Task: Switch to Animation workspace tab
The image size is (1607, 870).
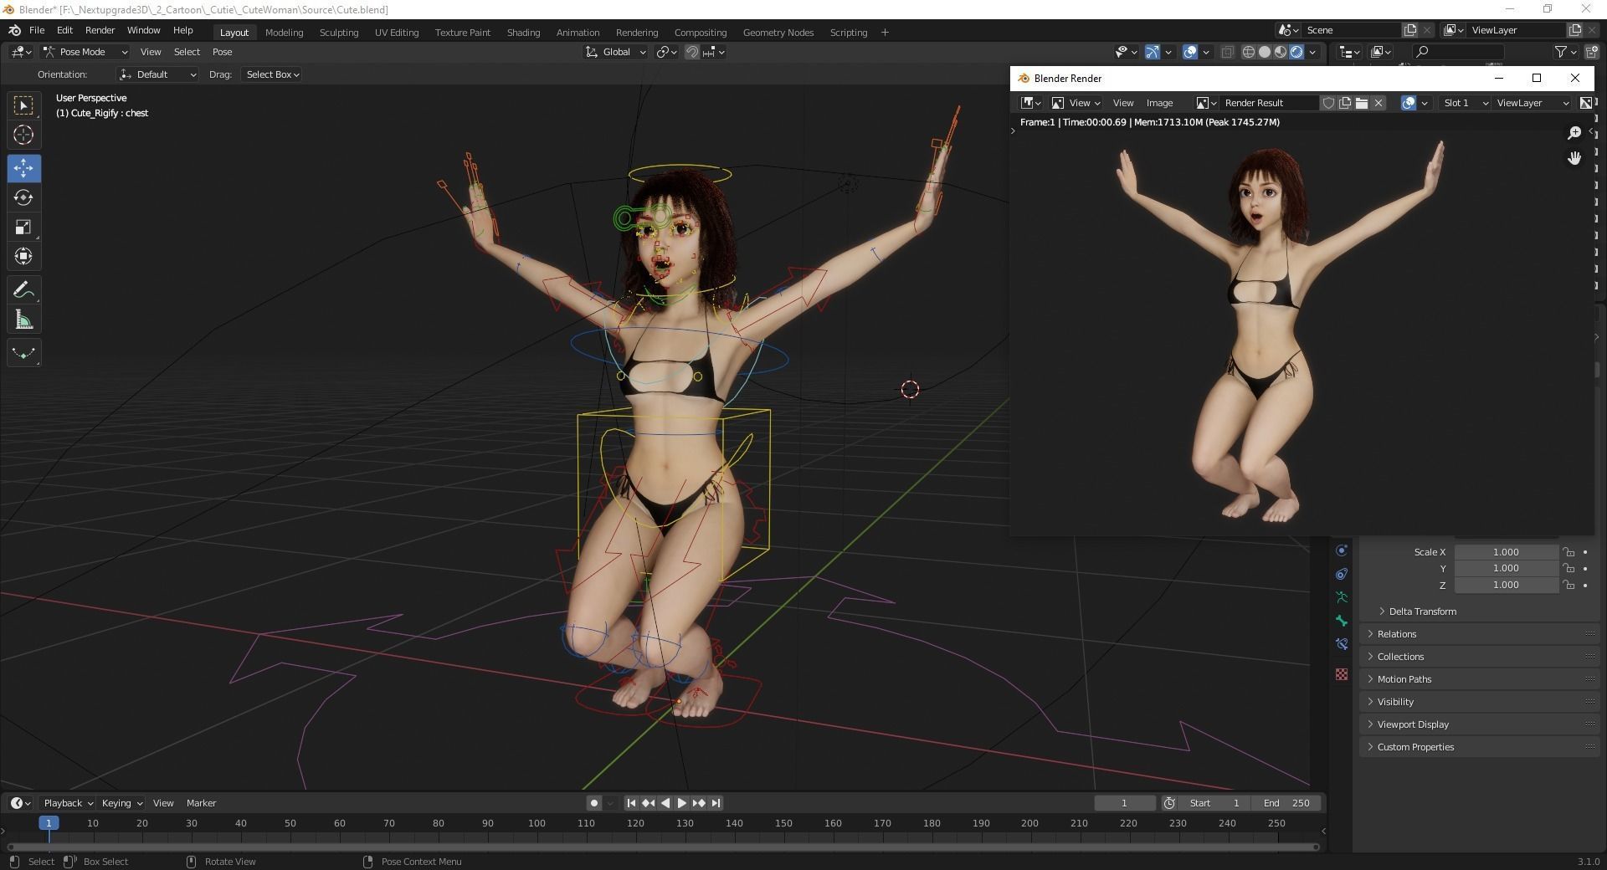Action: pos(578,33)
